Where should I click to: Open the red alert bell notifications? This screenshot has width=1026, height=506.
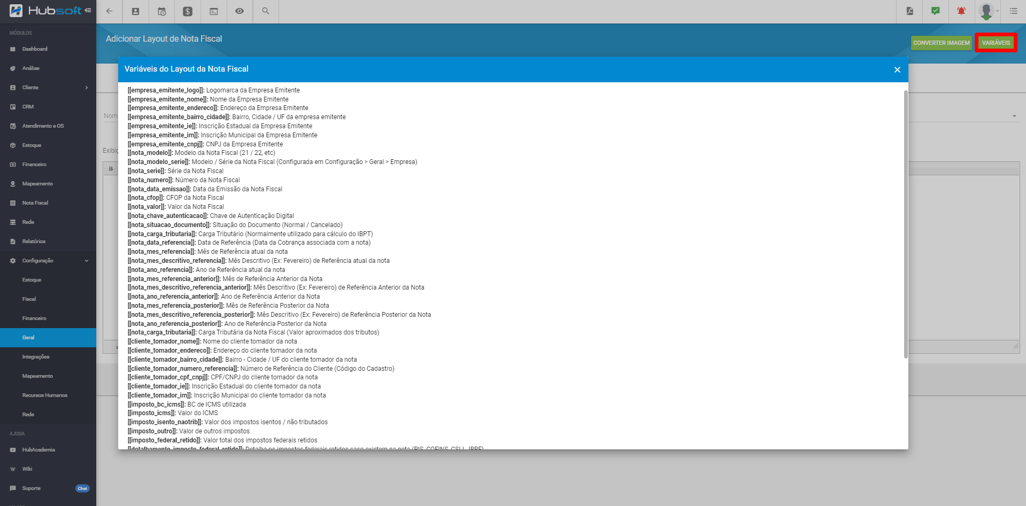point(961,11)
